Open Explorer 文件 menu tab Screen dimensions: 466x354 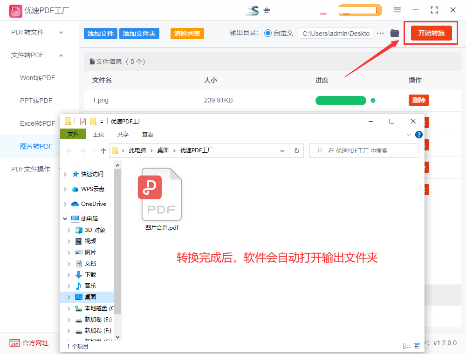73,134
